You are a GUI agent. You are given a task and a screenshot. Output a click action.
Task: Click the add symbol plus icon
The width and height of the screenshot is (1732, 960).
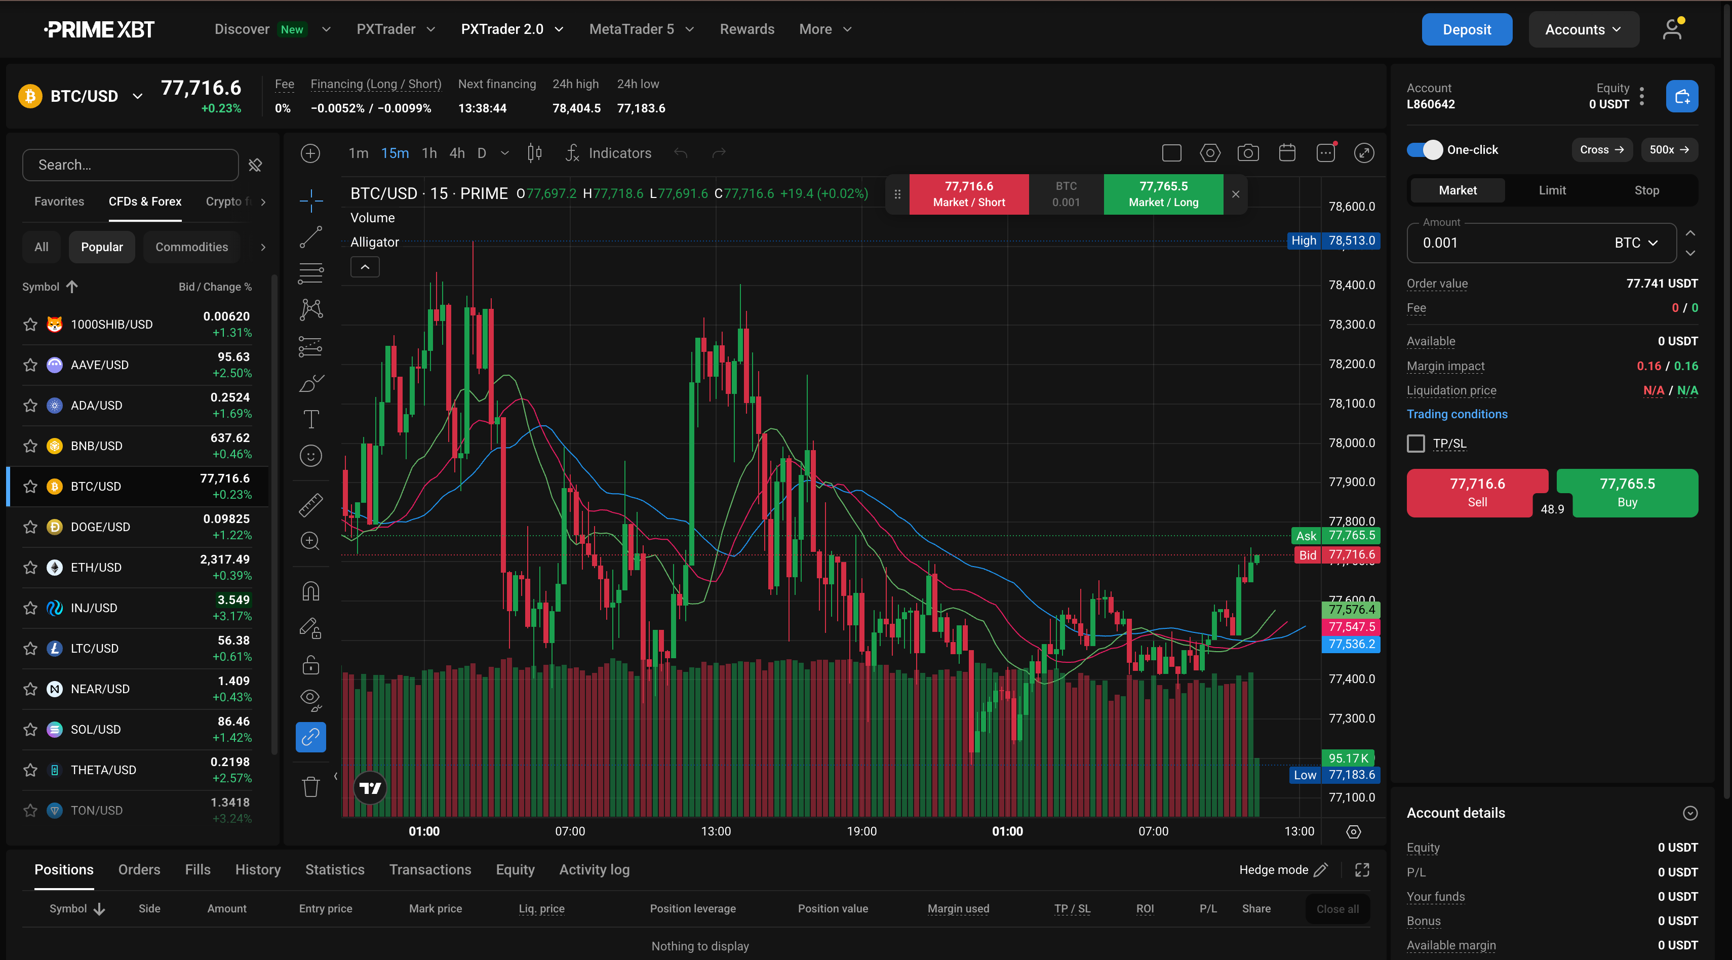coord(310,153)
